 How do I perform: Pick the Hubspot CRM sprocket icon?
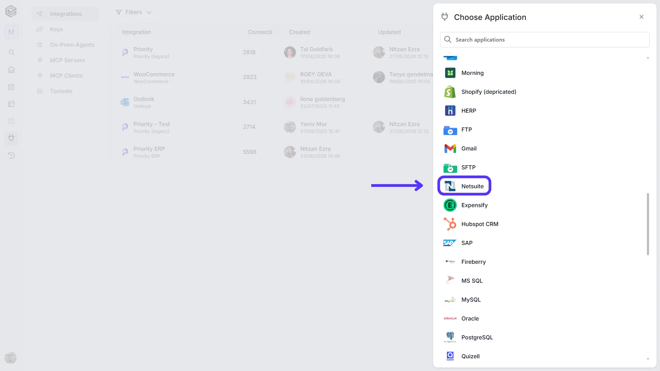pyautogui.click(x=450, y=224)
